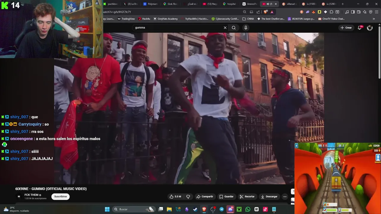Open TikTok from the taskbar

click(265, 209)
